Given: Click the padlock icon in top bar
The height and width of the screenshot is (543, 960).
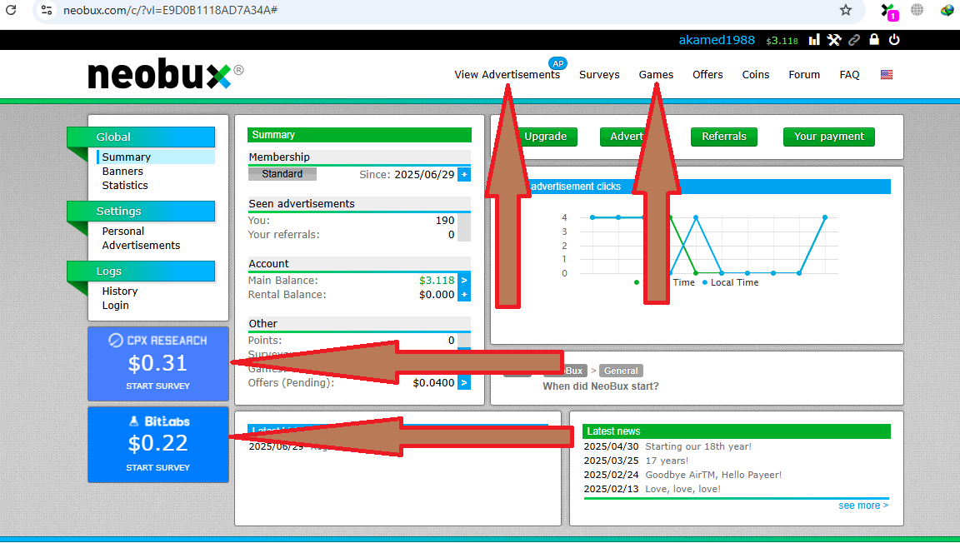Looking at the screenshot, I should (x=874, y=40).
